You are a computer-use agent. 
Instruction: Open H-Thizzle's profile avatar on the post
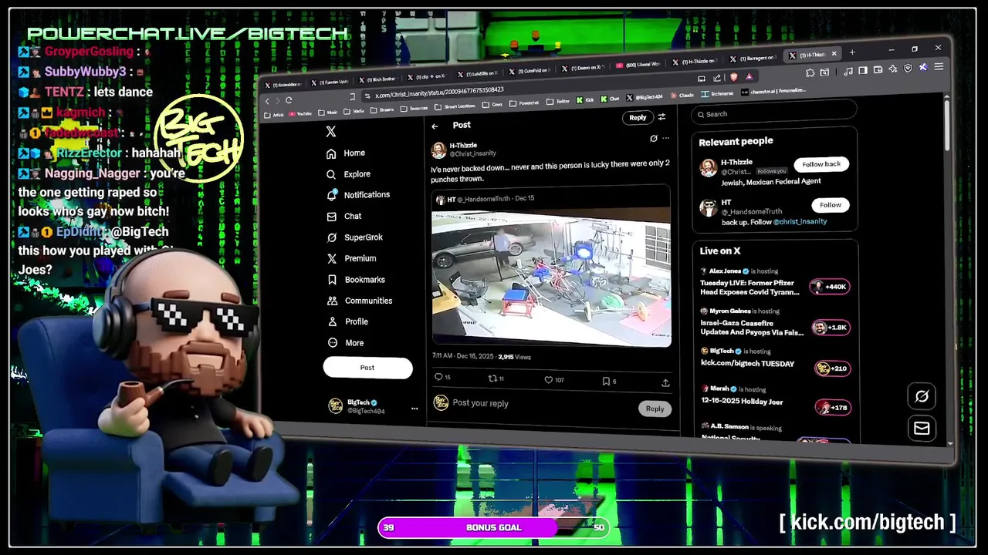pos(438,150)
